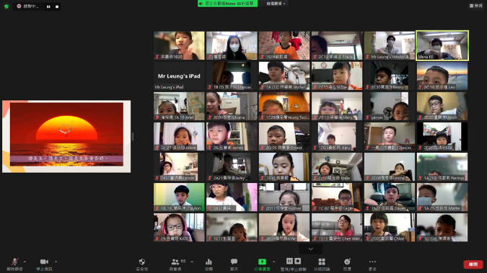The image size is (487, 273).
Task: Click the green Share Screen icon
Action: 262,261
